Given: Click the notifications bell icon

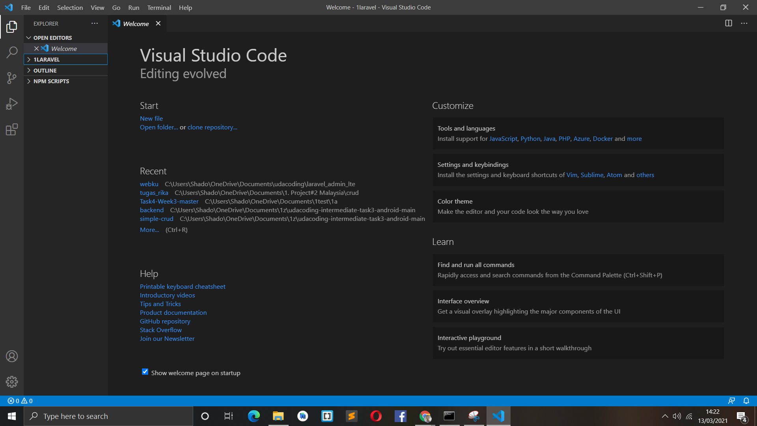Looking at the screenshot, I should tap(746, 401).
